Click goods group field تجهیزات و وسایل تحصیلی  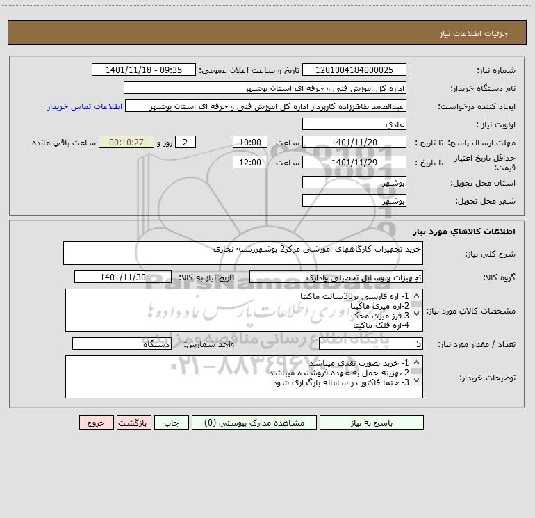point(336,277)
